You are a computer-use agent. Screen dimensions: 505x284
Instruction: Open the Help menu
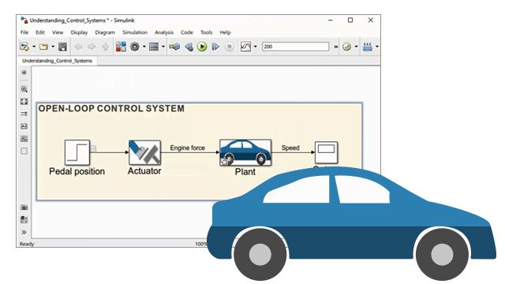click(x=225, y=32)
